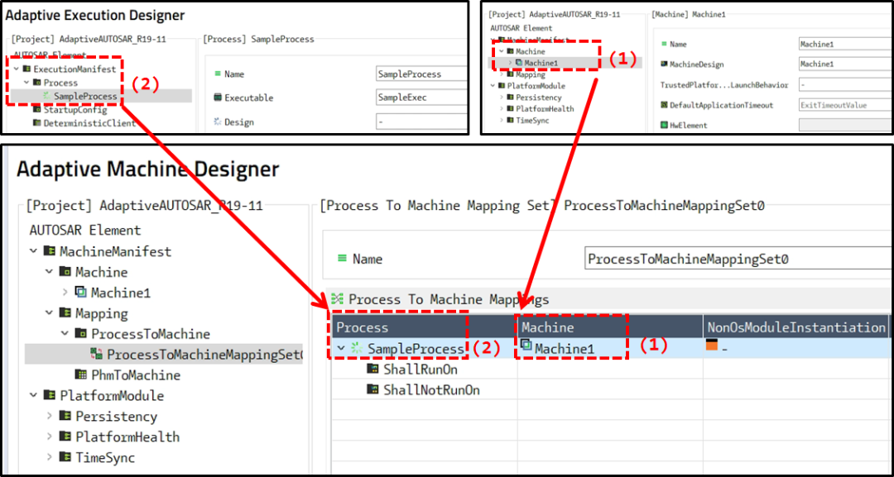894x477 pixels.
Task: Collapse Machine folder in Adaptive Machine Designer tree
Action: tap(49, 272)
